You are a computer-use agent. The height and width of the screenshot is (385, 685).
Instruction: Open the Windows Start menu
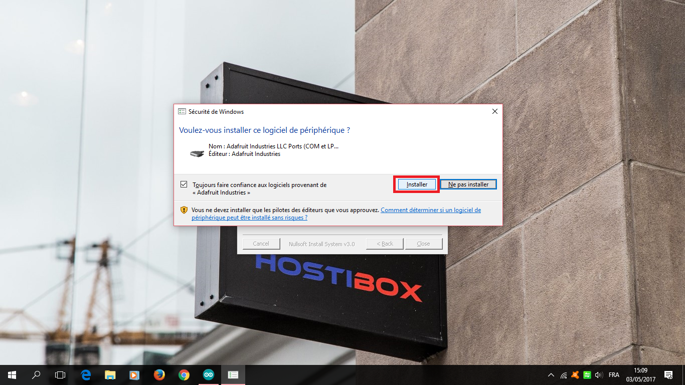(12, 375)
